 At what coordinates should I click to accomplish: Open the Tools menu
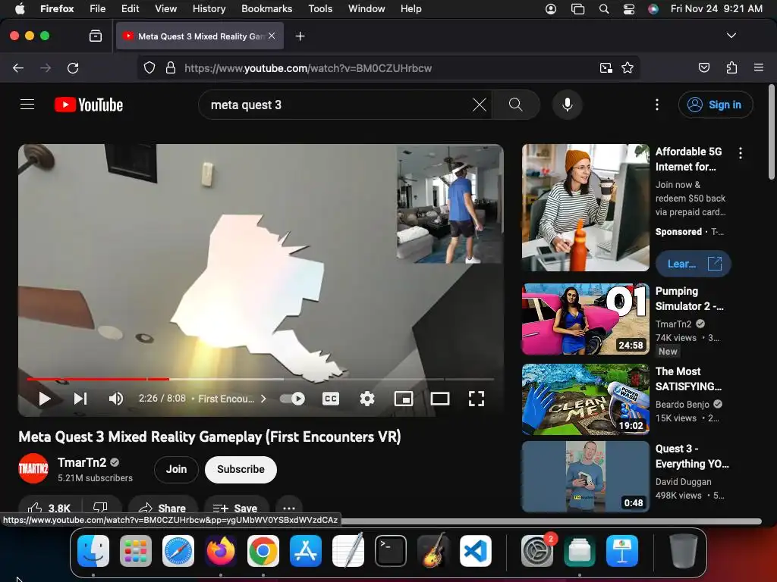(x=320, y=8)
